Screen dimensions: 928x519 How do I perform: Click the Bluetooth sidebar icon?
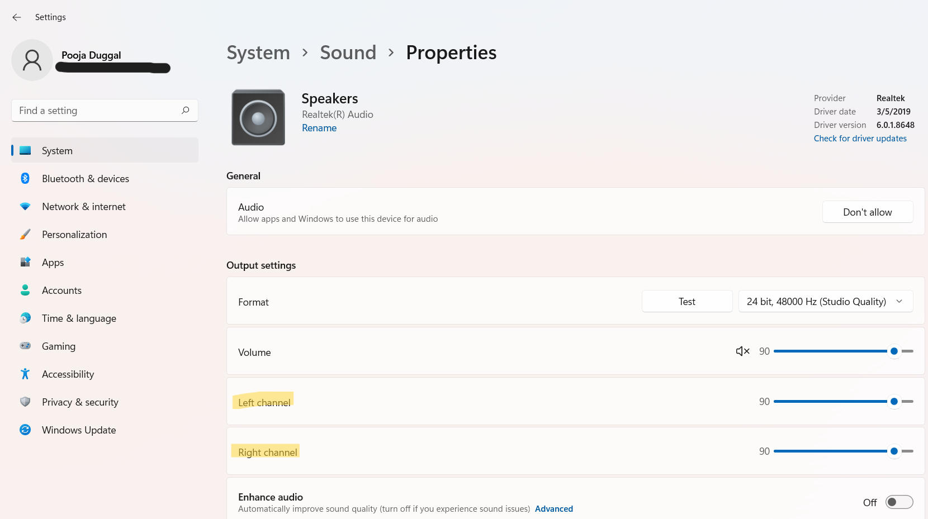25,178
